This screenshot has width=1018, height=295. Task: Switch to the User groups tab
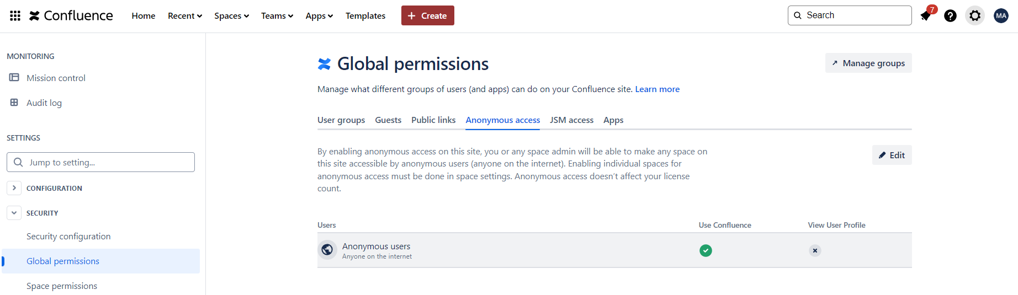click(x=341, y=120)
